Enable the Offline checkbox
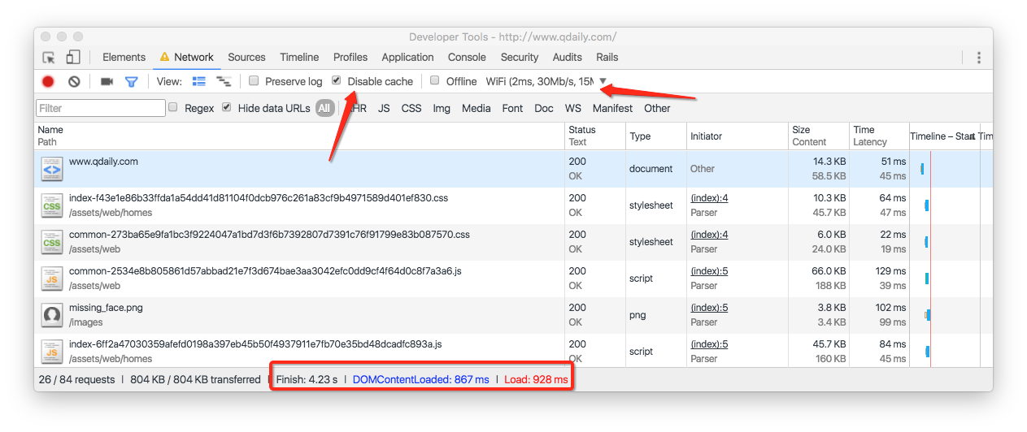Screen dimensions: 1027x432 [435, 80]
